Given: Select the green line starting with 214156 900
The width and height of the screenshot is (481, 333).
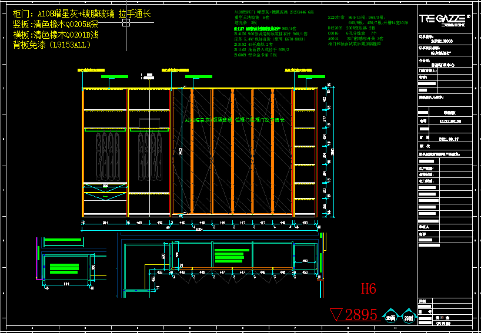Looking at the screenshot, I should pyautogui.click(x=270, y=33).
